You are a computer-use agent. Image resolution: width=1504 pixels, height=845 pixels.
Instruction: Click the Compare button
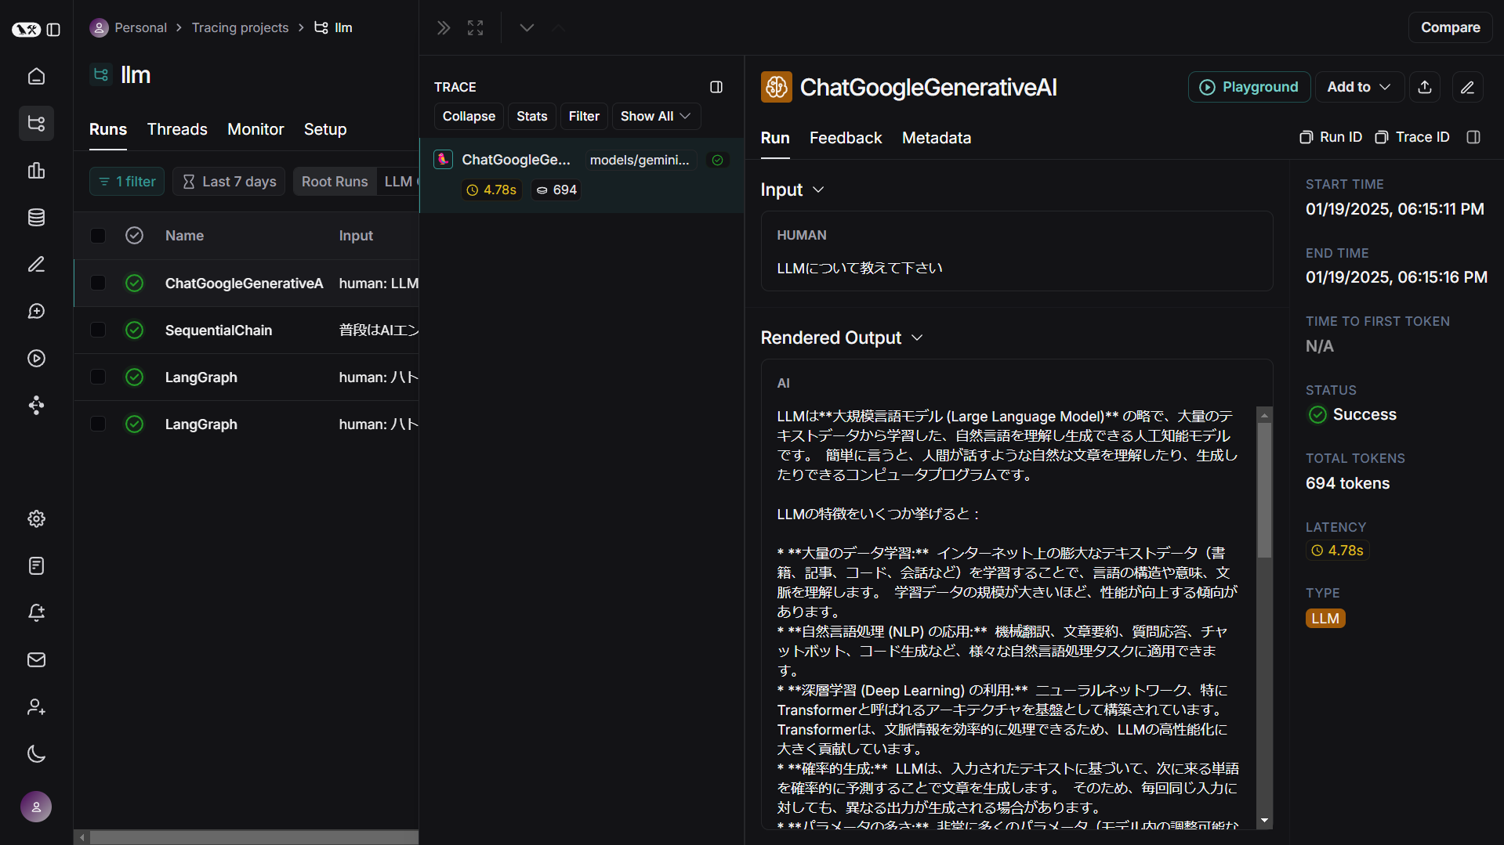click(1451, 27)
